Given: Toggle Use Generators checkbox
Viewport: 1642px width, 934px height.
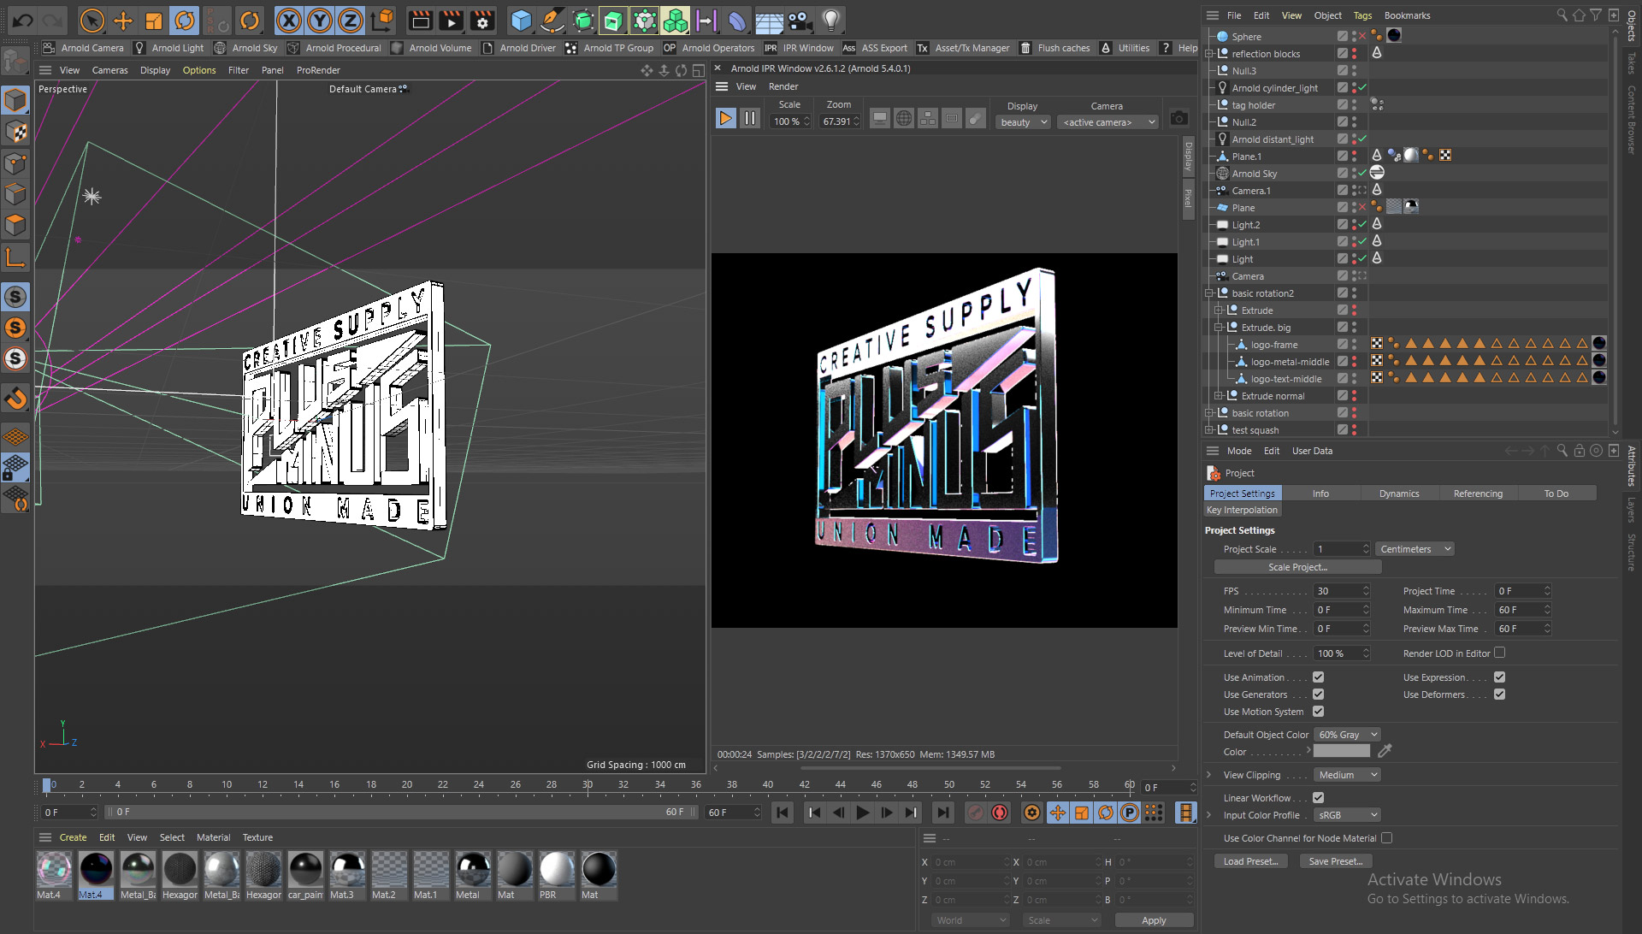Looking at the screenshot, I should pyautogui.click(x=1318, y=695).
